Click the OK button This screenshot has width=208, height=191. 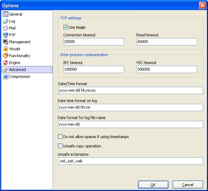pyautogui.click(x=153, y=185)
